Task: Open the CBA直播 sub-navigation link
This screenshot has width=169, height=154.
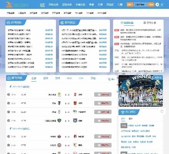Action: click(90, 13)
